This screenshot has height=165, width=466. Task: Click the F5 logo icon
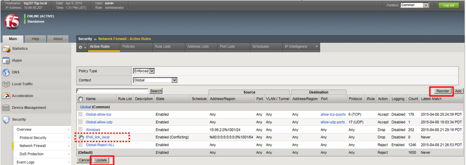[x=12, y=22]
